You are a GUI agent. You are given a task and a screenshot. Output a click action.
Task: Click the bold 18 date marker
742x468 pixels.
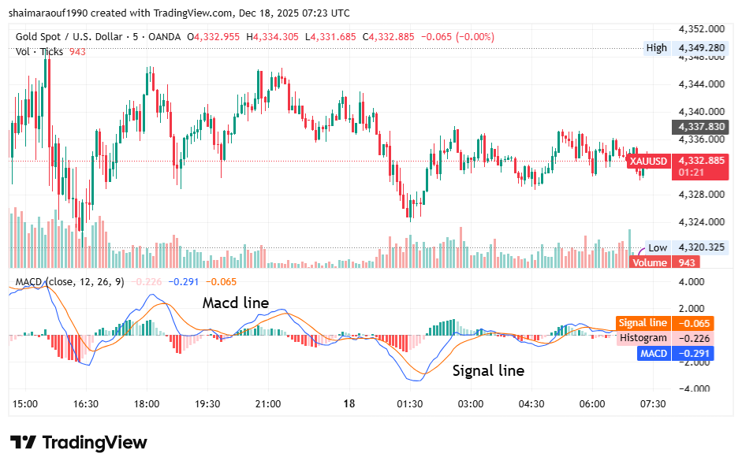tap(349, 403)
